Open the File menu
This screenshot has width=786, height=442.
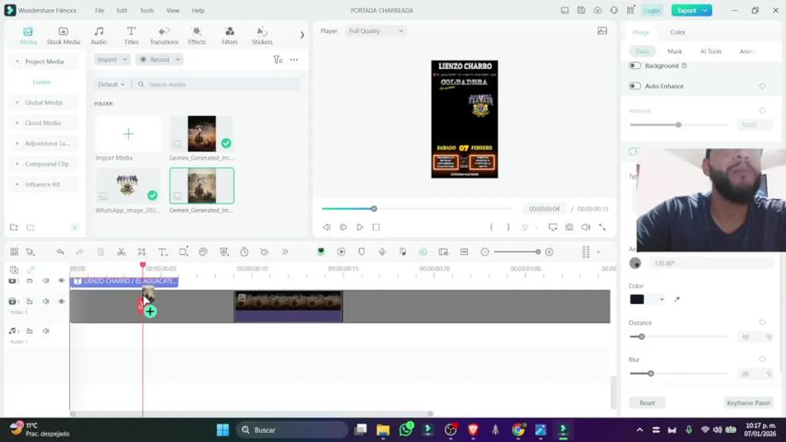[100, 10]
